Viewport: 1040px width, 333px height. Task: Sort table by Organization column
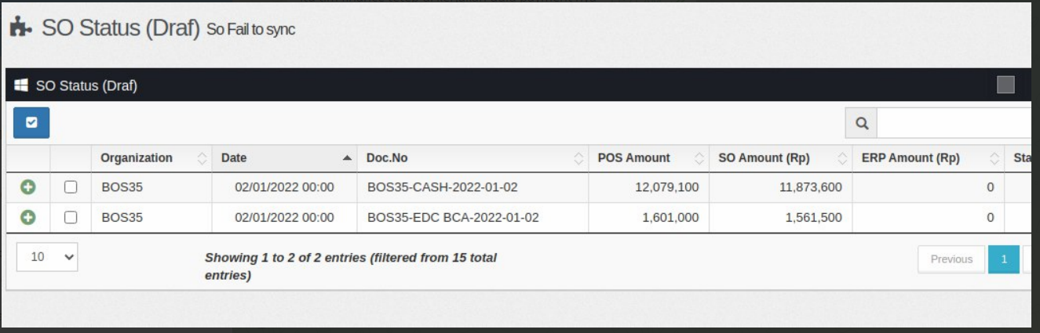pyautogui.click(x=151, y=158)
